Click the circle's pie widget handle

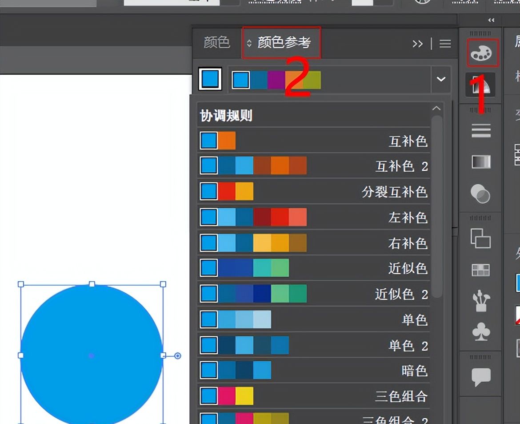(x=177, y=356)
